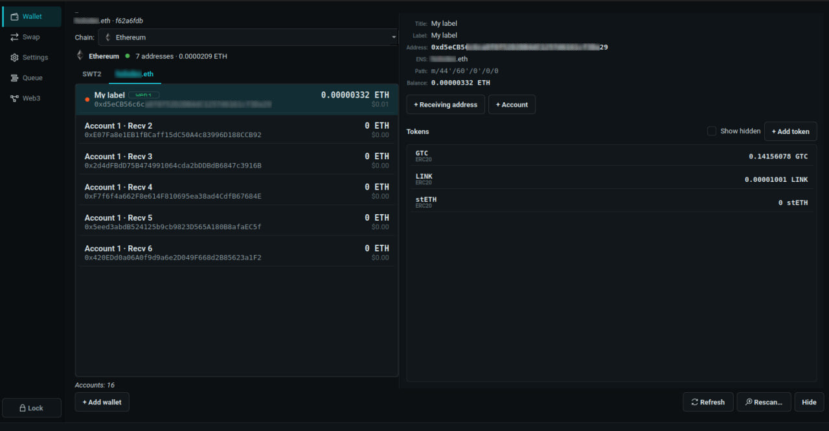The width and height of the screenshot is (829, 431).
Task: Select the LINK token row
Action: 611,179
